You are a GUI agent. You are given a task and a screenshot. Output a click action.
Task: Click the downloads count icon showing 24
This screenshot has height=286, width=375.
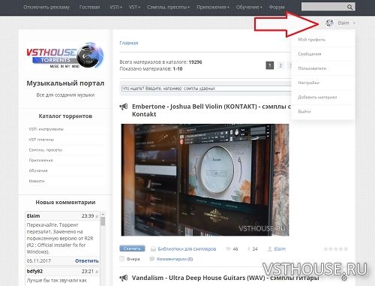point(249,248)
